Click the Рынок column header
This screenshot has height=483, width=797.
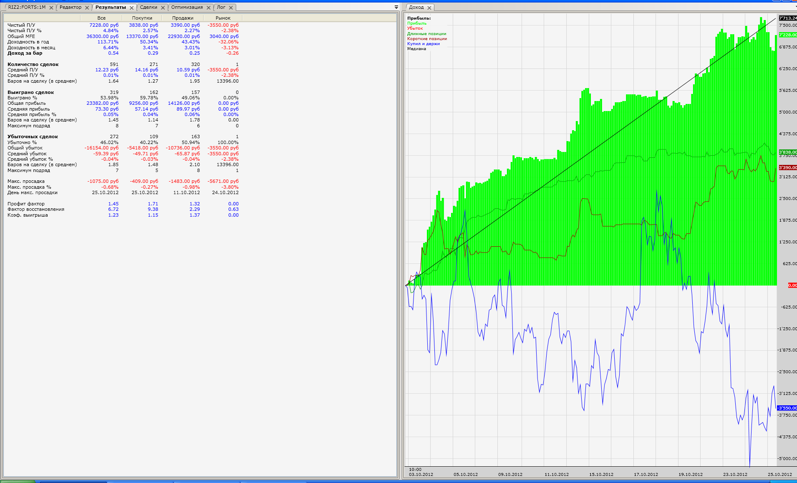pyautogui.click(x=223, y=18)
